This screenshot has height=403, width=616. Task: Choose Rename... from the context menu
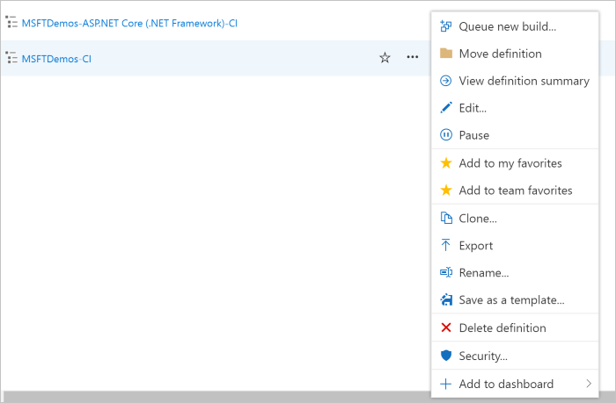coord(483,273)
